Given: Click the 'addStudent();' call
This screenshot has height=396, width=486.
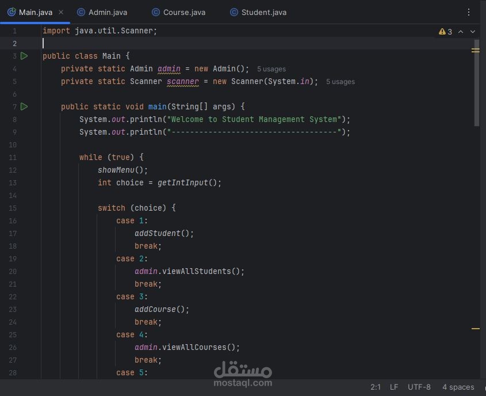Looking at the screenshot, I should 164,233.
